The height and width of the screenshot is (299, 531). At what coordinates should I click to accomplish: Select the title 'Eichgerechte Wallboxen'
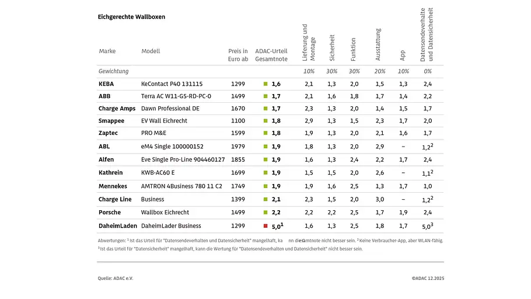[131, 17]
